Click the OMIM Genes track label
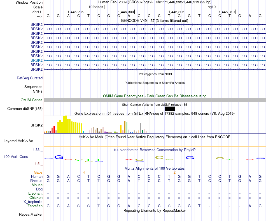Image resolution: width=266 pixels, height=221 pixels. tap(32, 100)
